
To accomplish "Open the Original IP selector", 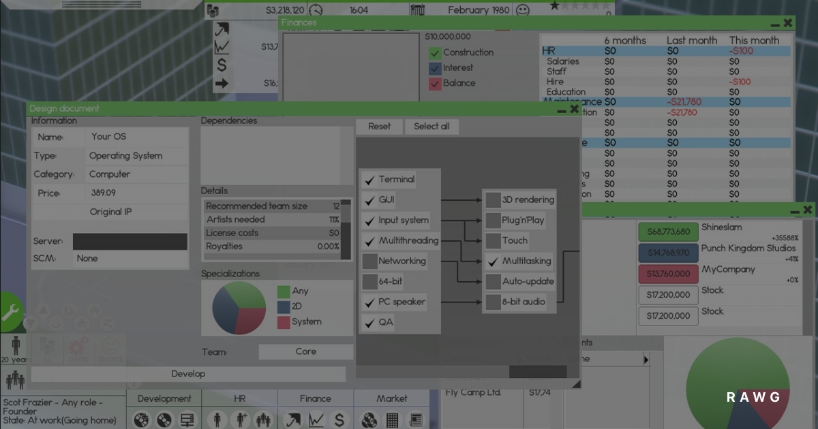I will [x=110, y=212].
